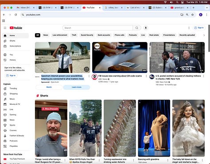Viewport: 210px width, 164px height.
Task: Open U.S. postal workers video thumbnail
Action: tap(177, 57)
